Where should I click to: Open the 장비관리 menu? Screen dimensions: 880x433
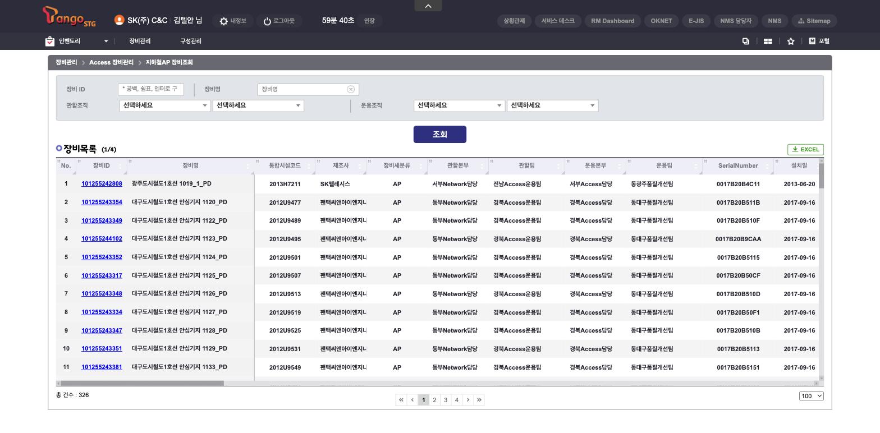[140, 41]
